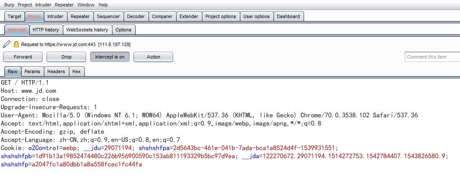Switch to the Sequencer tab
The image size is (460, 182).
point(108,16)
